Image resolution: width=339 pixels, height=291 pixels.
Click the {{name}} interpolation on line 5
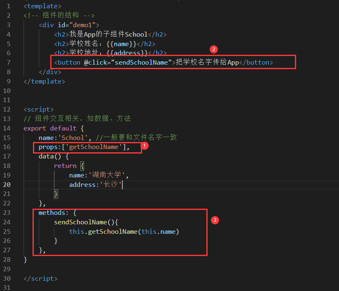pyautogui.click(x=121, y=44)
